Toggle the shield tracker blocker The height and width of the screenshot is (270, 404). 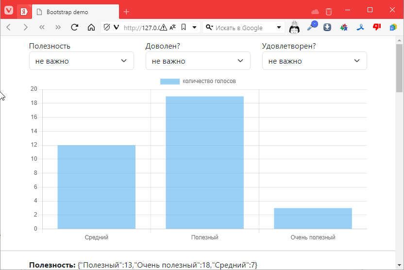coord(107,28)
